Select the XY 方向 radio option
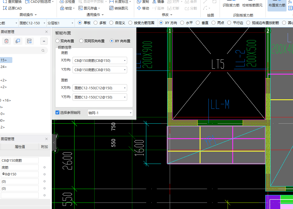Screen dimensions: 293x209 168,23
